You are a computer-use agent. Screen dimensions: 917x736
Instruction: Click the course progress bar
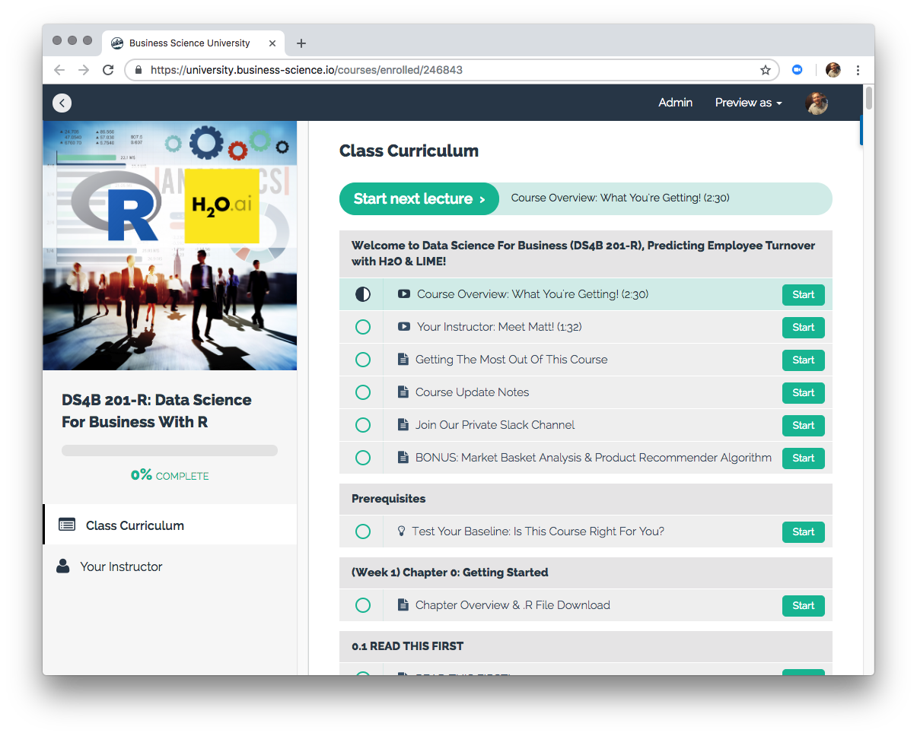(170, 451)
